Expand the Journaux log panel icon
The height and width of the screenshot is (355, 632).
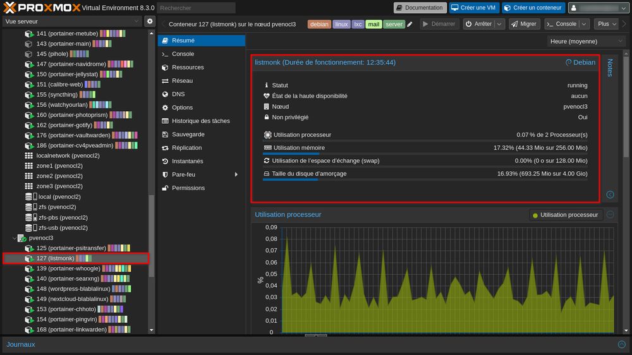click(621, 344)
